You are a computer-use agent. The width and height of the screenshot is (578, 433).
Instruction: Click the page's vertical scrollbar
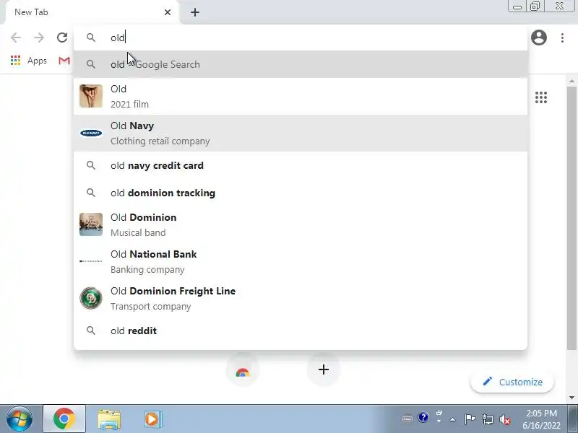tap(571, 219)
